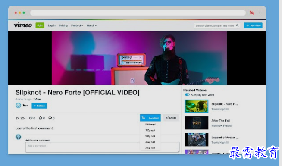Click the video player frame
Screen dimensions: 282x166
coord(137,58)
